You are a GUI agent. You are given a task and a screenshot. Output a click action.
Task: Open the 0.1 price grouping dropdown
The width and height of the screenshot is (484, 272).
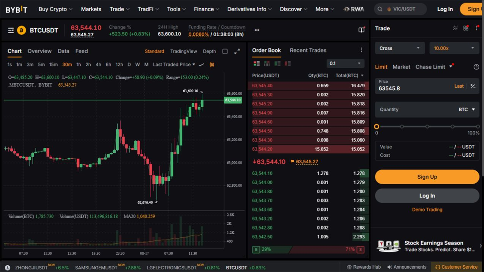click(346, 63)
